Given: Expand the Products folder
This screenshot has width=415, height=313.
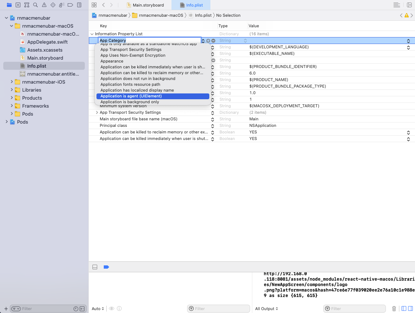Looking at the screenshot, I should pyautogui.click(x=12, y=98).
